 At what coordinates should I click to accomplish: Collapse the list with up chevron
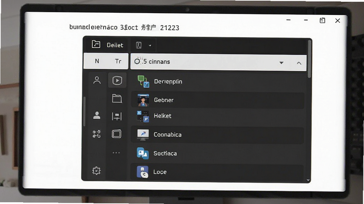coord(299,63)
